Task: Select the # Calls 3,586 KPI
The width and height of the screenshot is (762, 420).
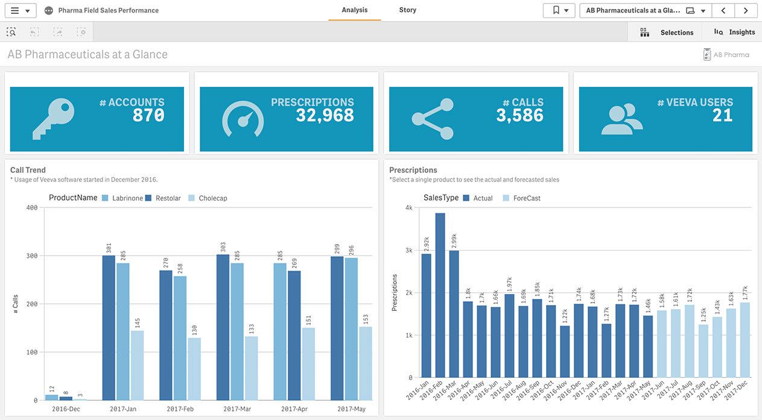Action: point(476,119)
